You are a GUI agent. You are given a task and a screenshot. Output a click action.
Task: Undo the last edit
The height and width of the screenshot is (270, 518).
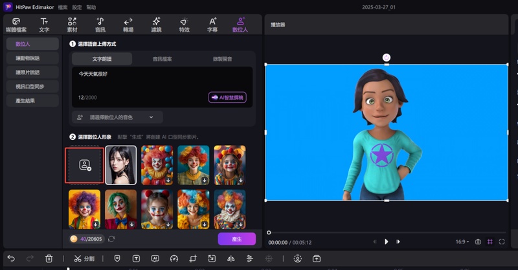coord(11,258)
